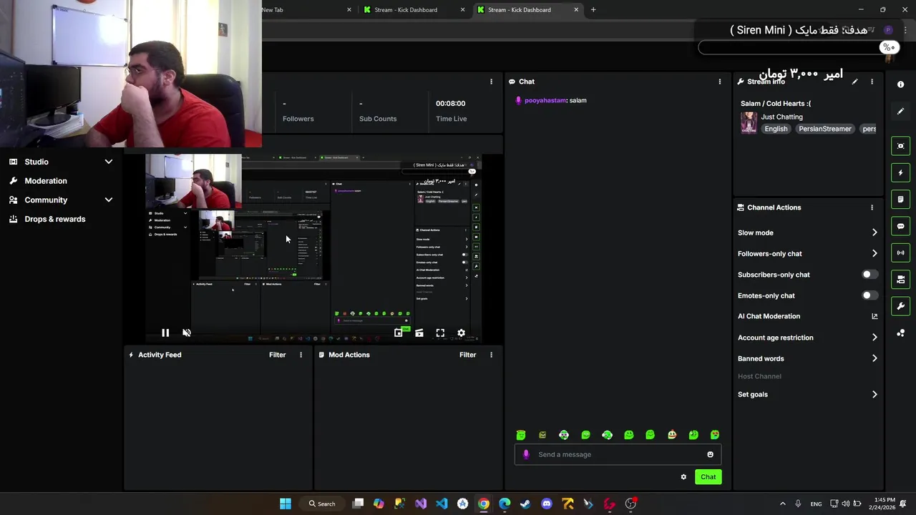Screen dimensions: 916x515
Task: Click the camera panel icon in right sidebar
Action: (x=900, y=280)
